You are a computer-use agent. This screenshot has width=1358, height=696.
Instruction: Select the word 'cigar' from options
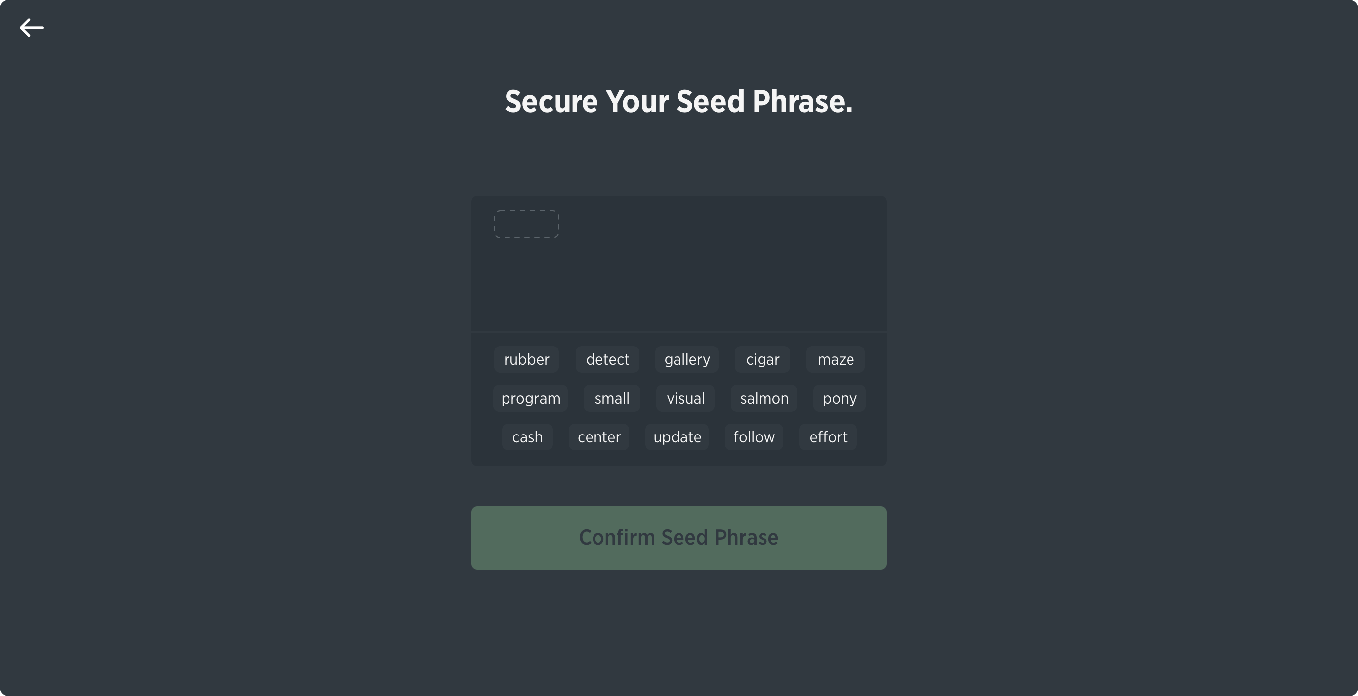[763, 358]
